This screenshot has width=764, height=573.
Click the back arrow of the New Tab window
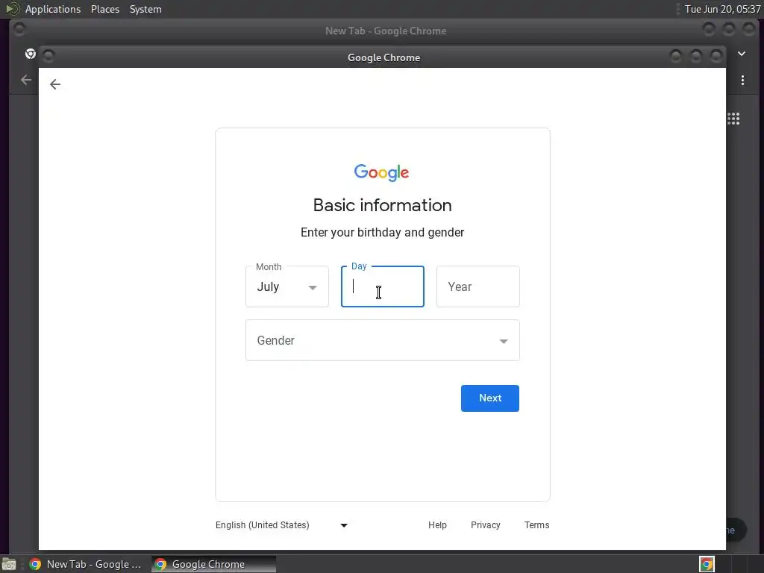coord(26,80)
